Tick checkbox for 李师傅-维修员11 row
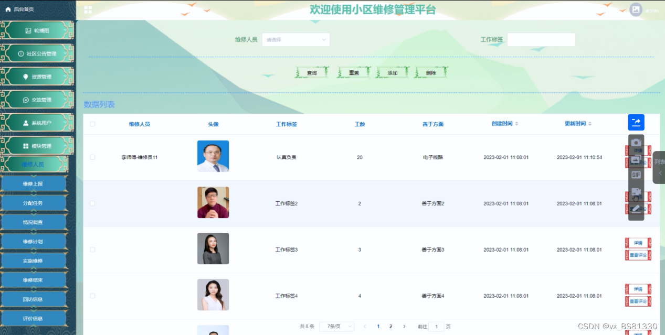The width and height of the screenshot is (665, 335). pyautogui.click(x=92, y=157)
